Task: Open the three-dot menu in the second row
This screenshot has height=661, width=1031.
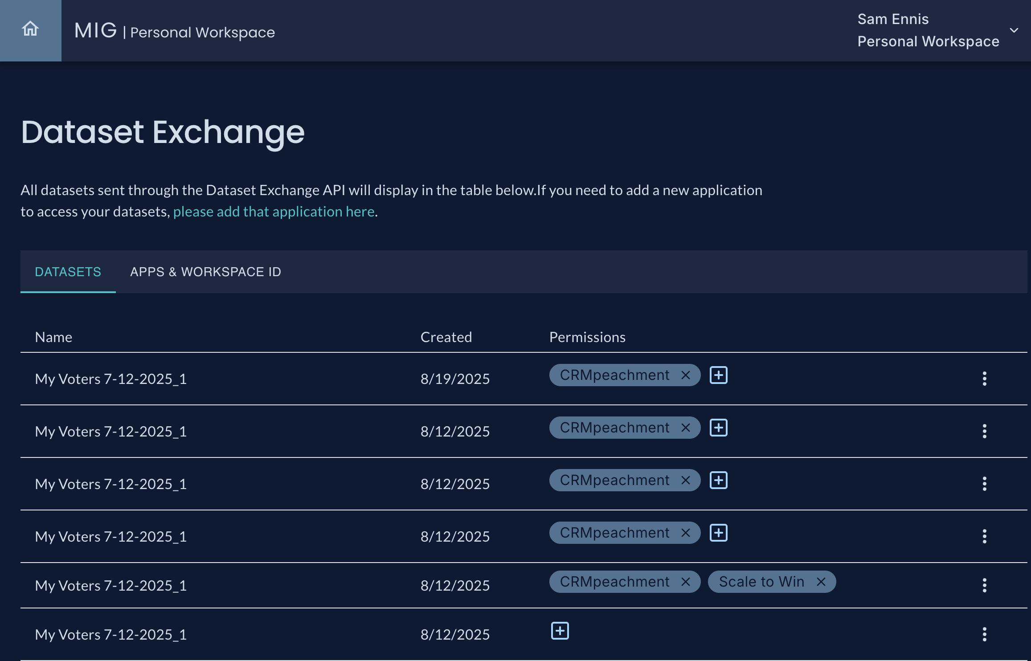Action: pos(984,431)
